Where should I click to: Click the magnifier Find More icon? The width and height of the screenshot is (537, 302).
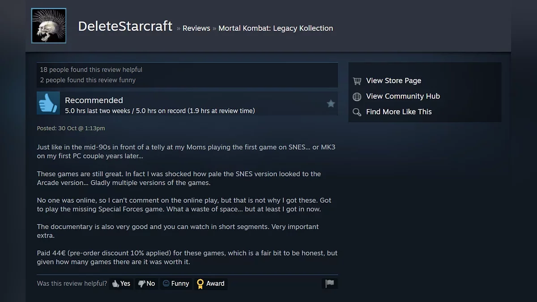tap(357, 112)
